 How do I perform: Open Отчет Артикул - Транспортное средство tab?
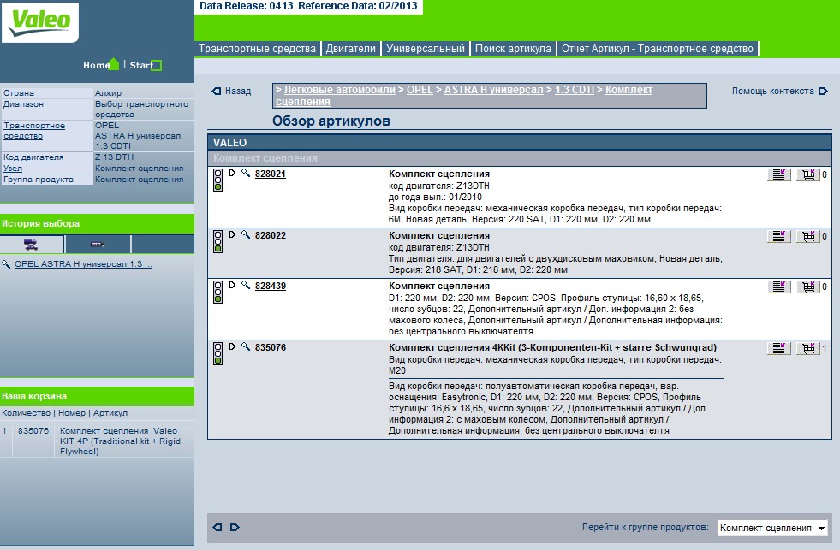(x=658, y=49)
